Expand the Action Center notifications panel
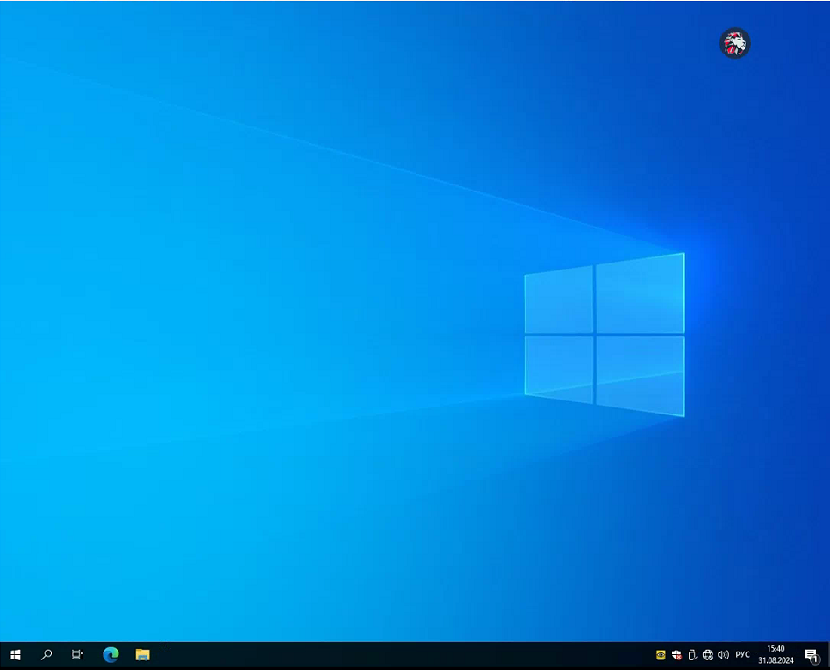The height and width of the screenshot is (670, 830). pos(812,655)
